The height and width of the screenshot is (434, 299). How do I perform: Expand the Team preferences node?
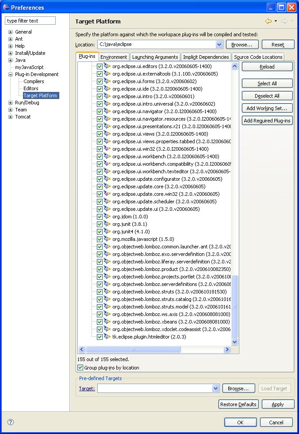pos(10,110)
